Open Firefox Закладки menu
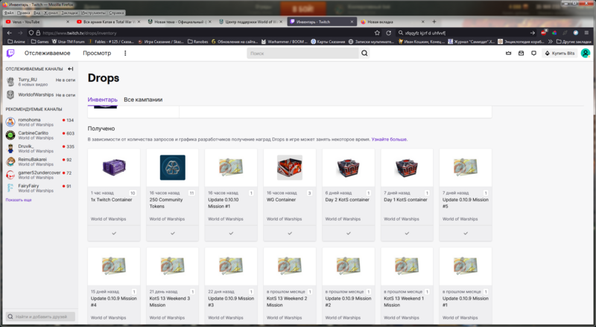The width and height of the screenshot is (596, 327). point(69,13)
